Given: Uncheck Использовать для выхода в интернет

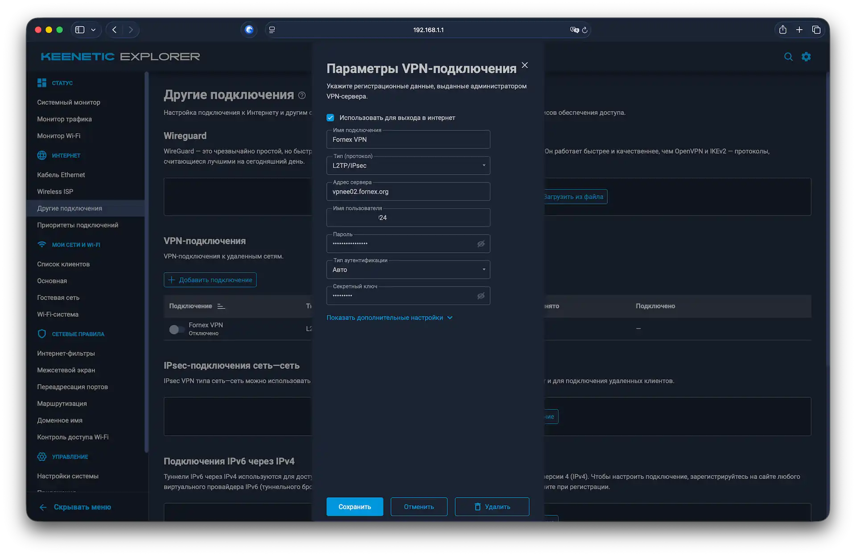Looking at the screenshot, I should 330,118.
